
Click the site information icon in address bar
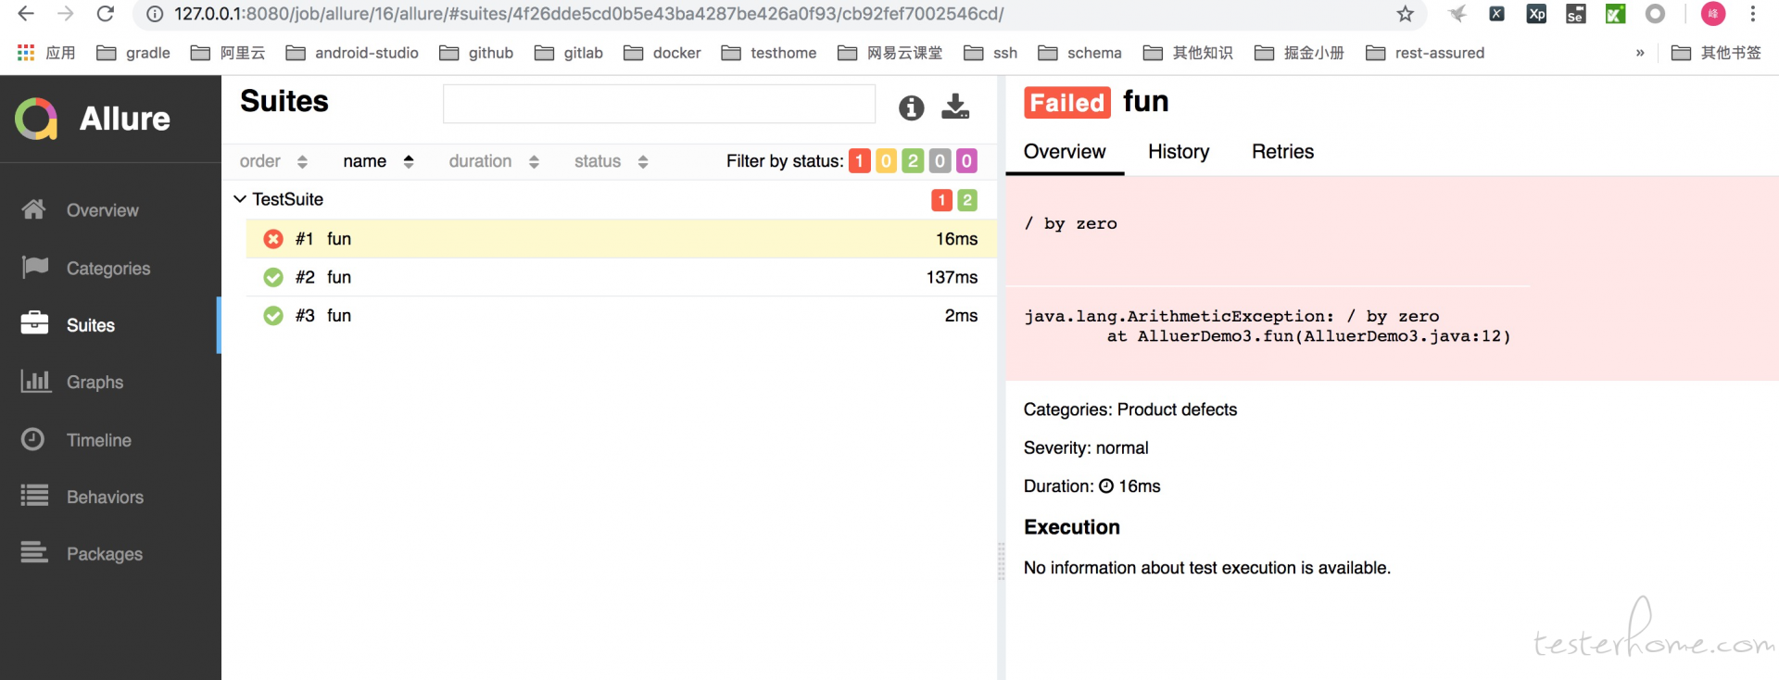156,14
